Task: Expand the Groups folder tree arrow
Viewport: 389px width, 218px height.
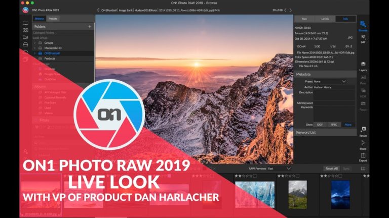Action: point(35,43)
